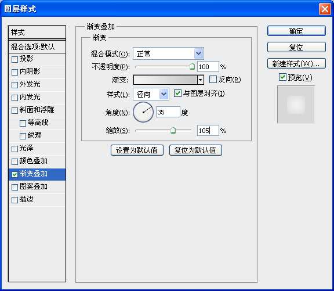
Task: Click 设置为默认值 button
Action: click(137, 150)
